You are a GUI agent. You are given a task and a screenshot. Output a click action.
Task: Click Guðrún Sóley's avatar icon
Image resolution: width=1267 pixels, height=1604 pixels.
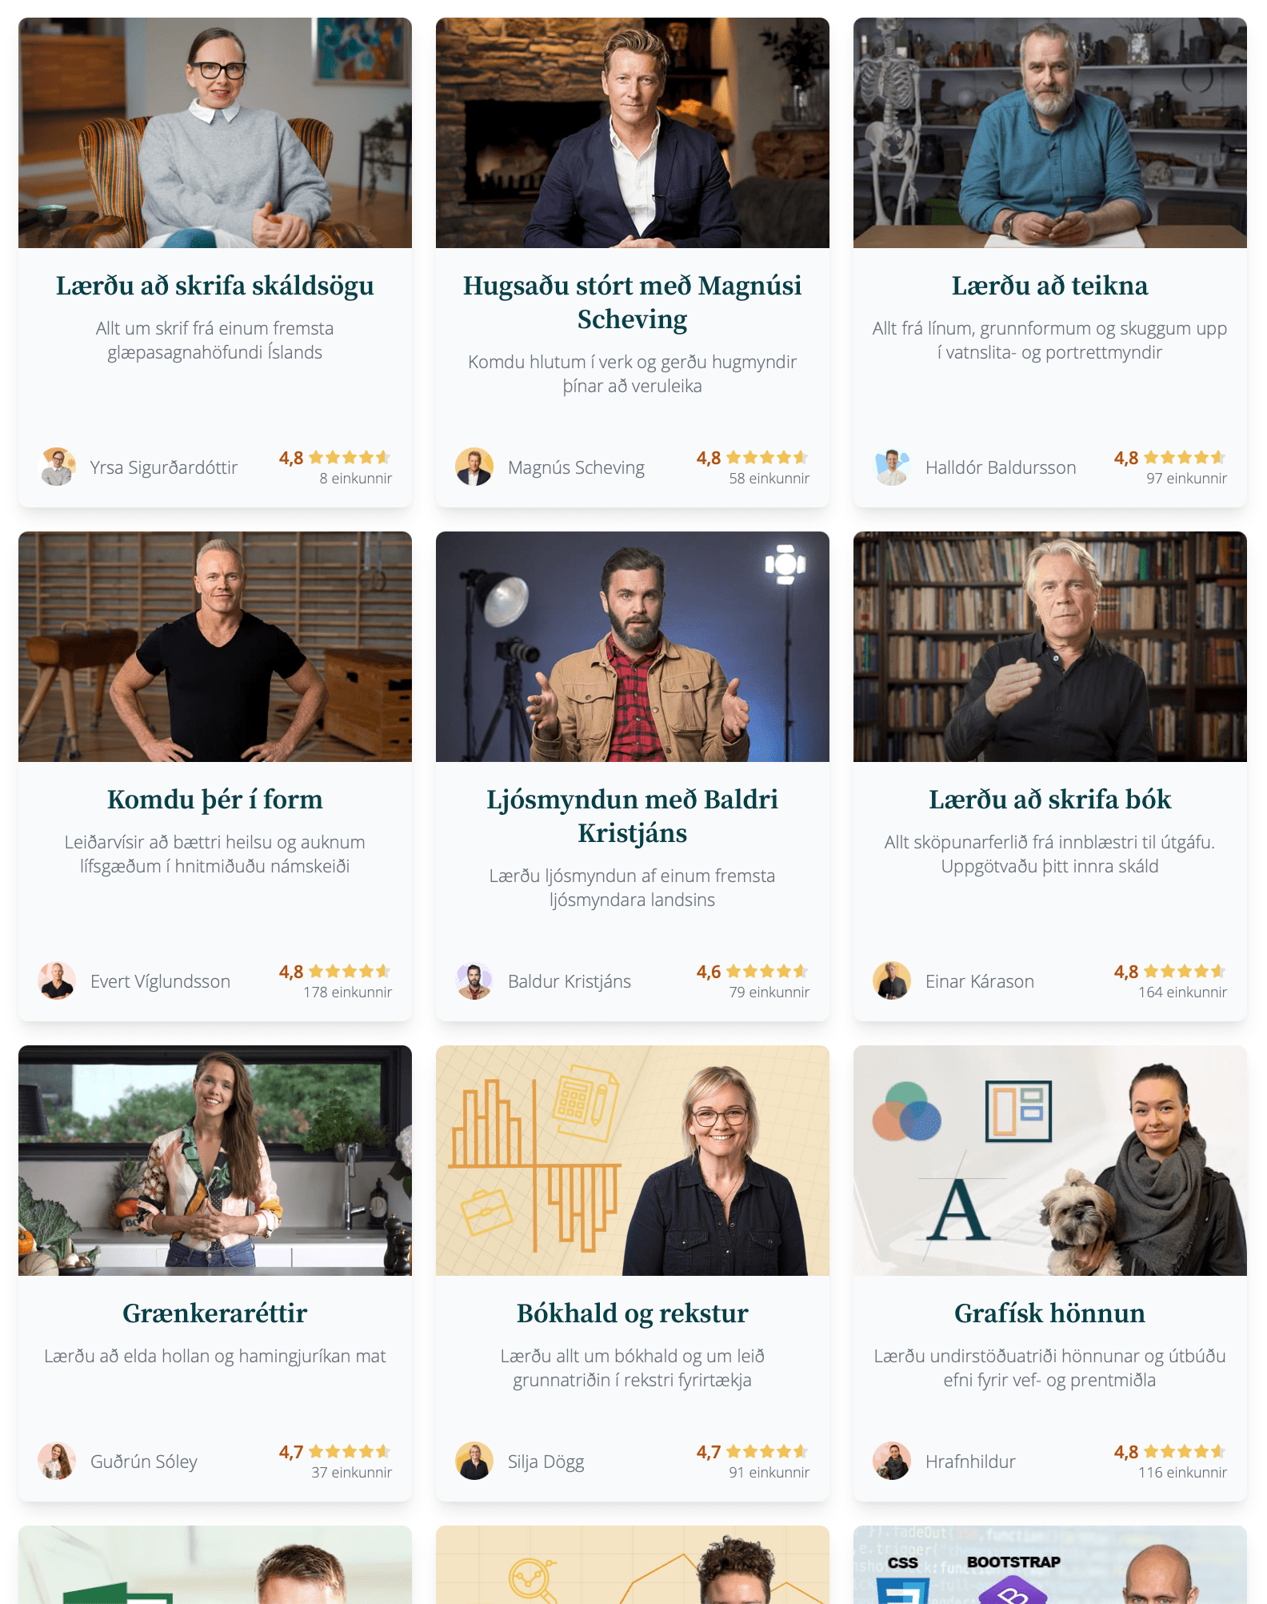58,1461
